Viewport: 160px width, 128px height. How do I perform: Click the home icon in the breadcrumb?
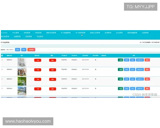point(141,42)
